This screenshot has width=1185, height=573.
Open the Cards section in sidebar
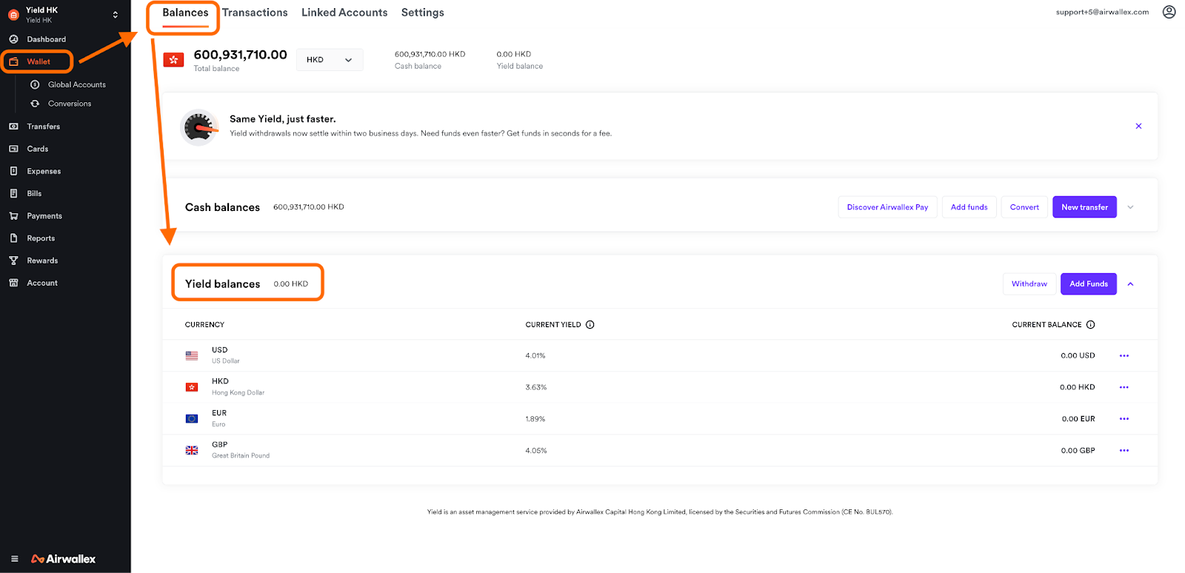(37, 149)
